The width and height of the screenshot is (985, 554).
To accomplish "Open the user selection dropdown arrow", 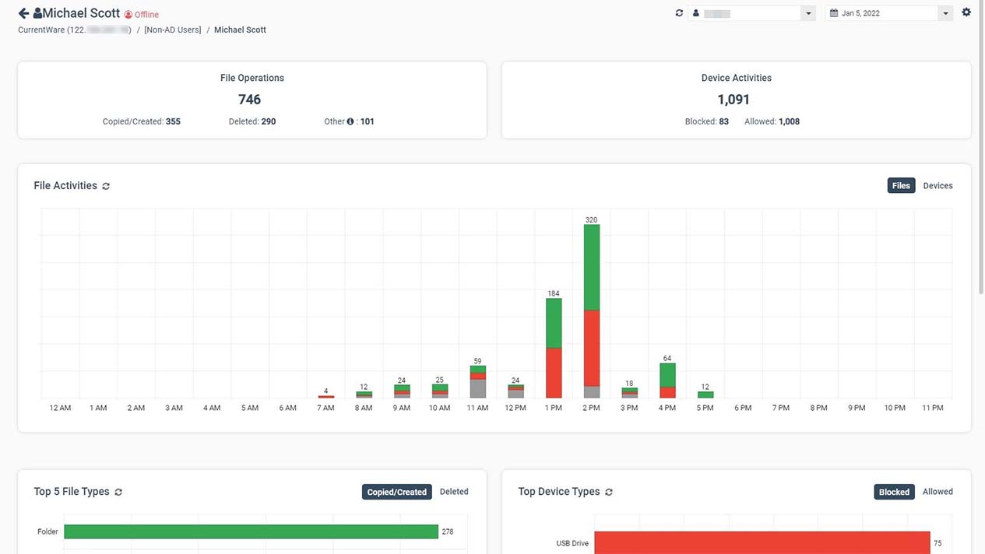I will coord(808,13).
